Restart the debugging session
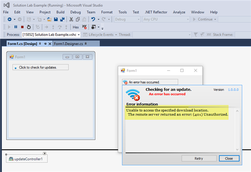Viewport: 251px width, 172px height. click(x=29, y=27)
